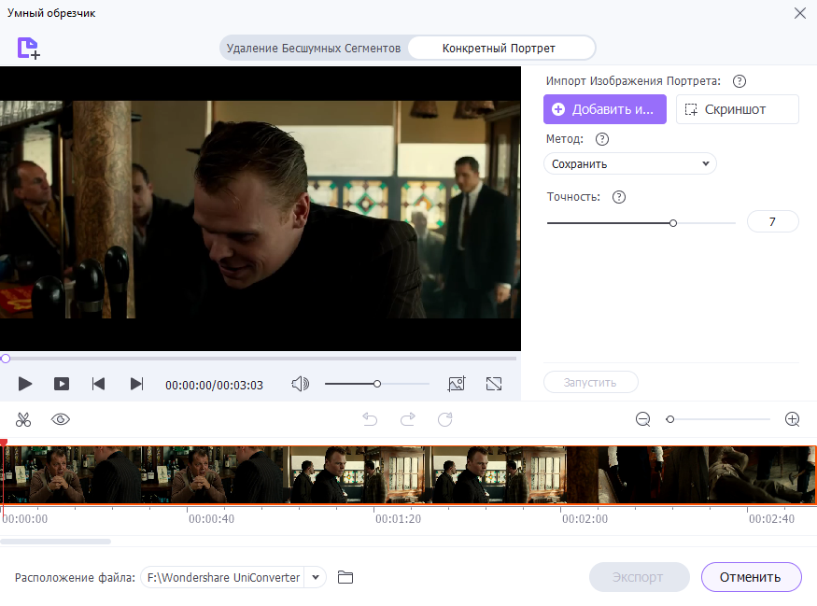Viewport: 817px width, 606px height.
Task: Click the Добавить и... button
Action: pyautogui.click(x=604, y=109)
